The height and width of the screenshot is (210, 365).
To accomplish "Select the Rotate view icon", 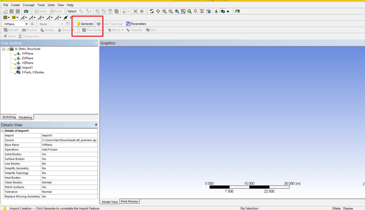I will pyautogui.click(x=152, y=11).
